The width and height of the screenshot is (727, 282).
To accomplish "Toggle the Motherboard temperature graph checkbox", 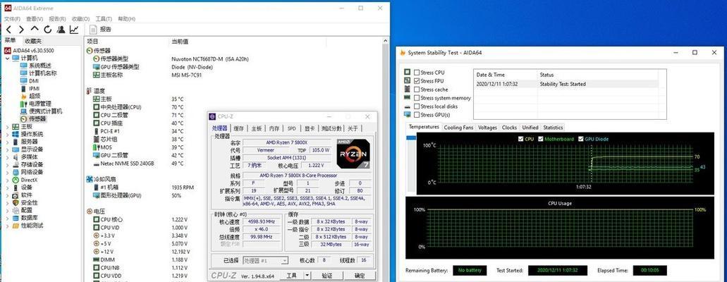I will (x=540, y=139).
